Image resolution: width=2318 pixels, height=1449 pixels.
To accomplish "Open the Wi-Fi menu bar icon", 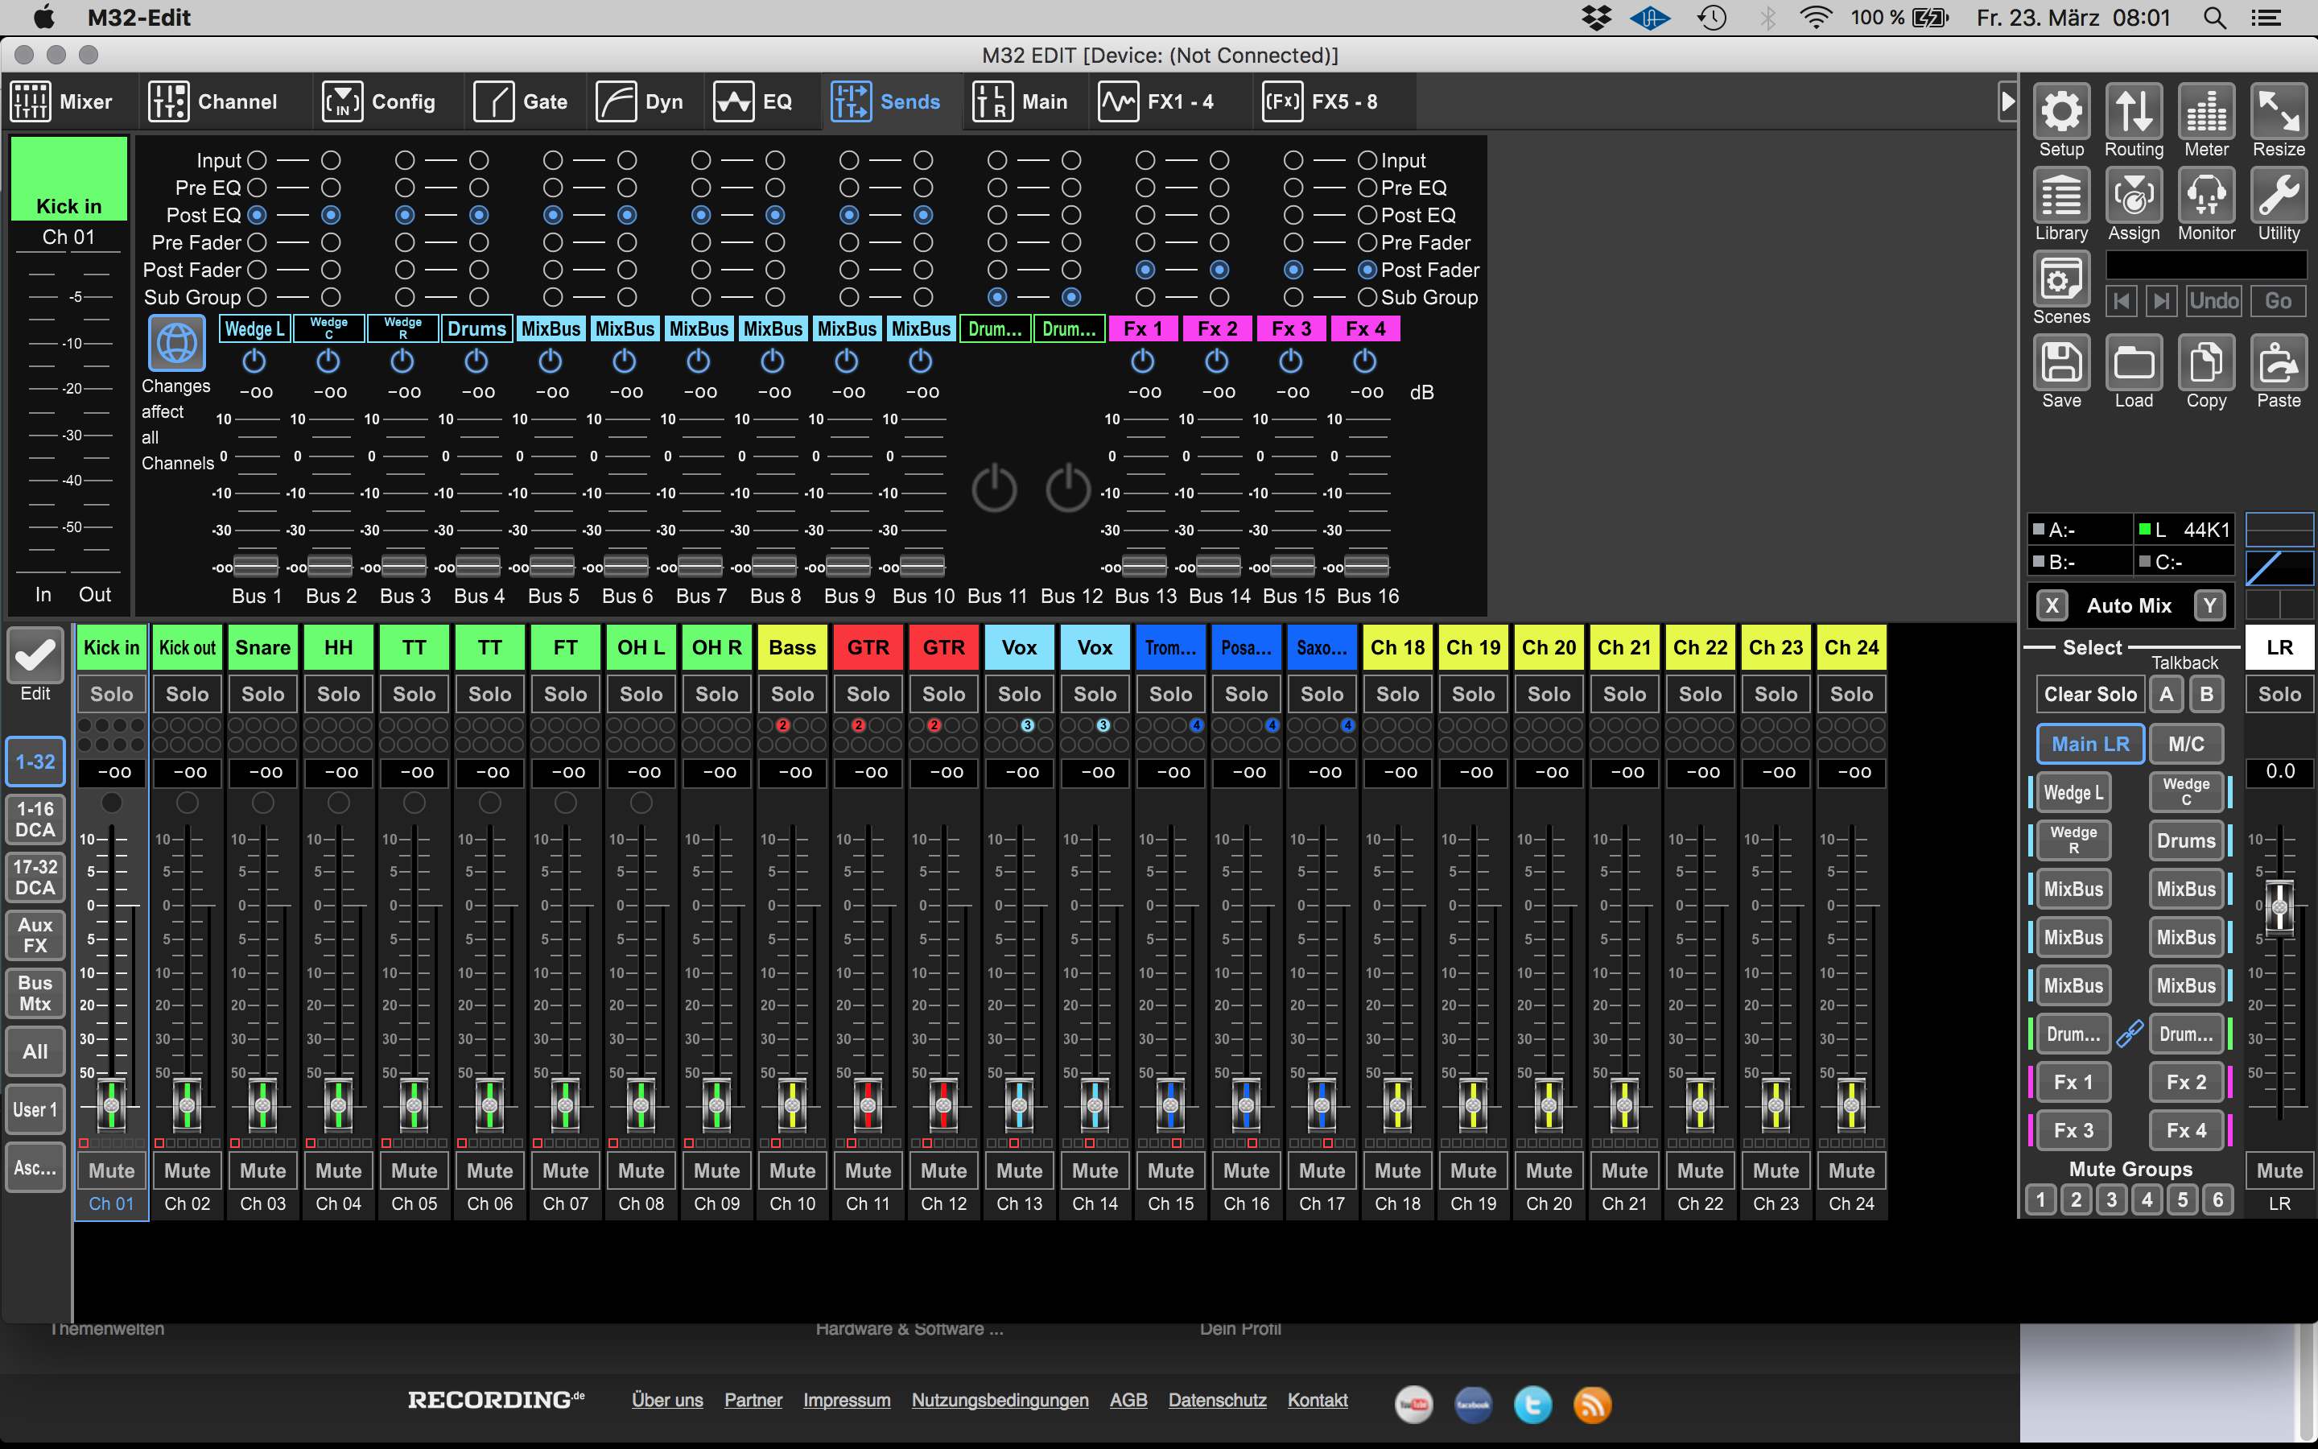I will click(x=1815, y=17).
